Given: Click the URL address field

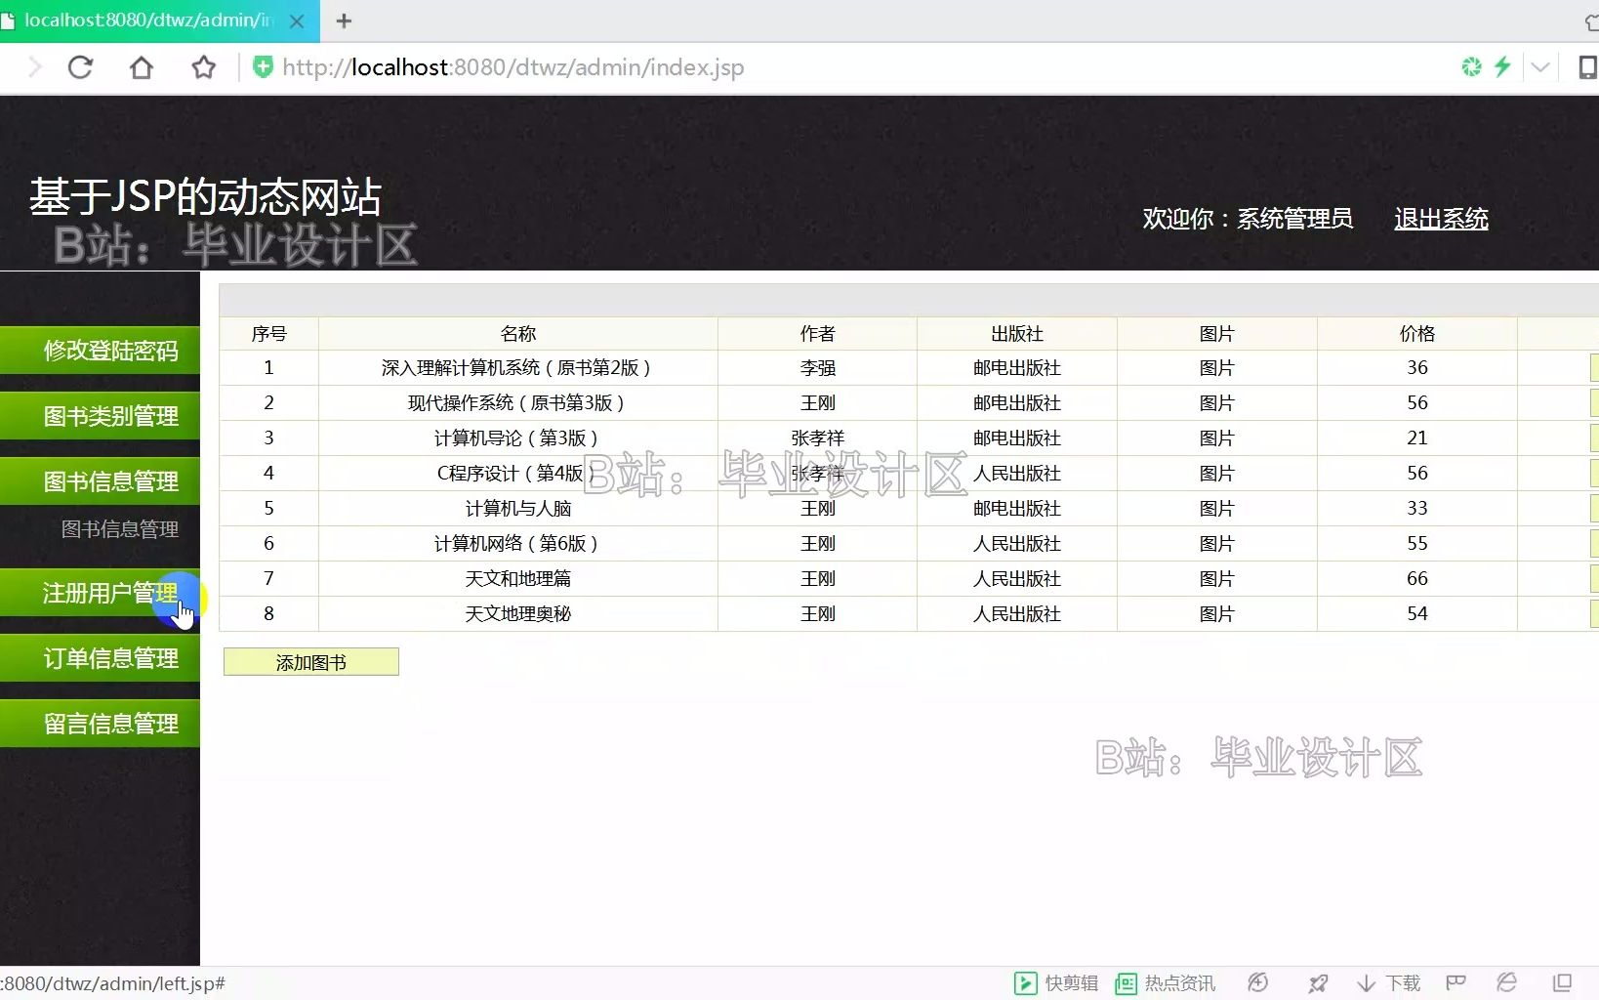Looking at the screenshot, I should (x=513, y=67).
